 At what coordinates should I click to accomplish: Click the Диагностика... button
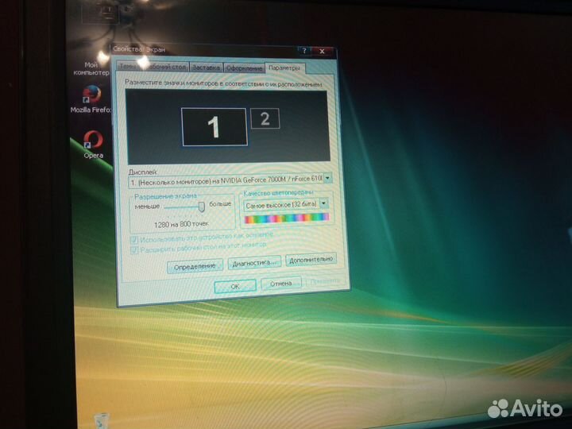(x=254, y=263)
